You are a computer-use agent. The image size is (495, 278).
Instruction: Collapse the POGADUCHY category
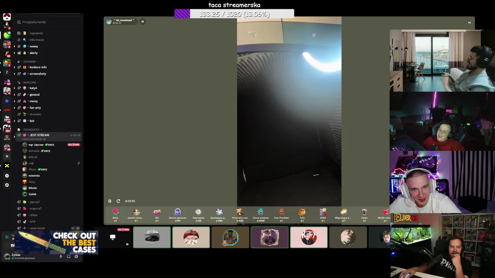31,130
